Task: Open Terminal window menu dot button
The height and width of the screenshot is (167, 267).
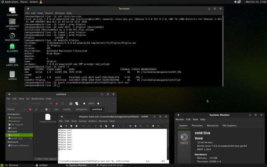Action: (x=28, y=9)
